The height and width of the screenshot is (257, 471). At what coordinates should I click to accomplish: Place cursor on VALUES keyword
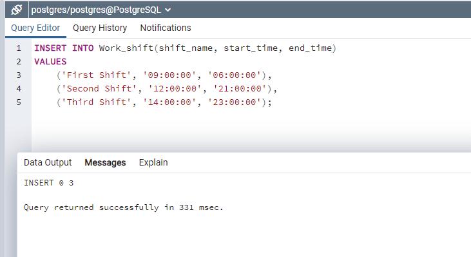tap(50, 62)
